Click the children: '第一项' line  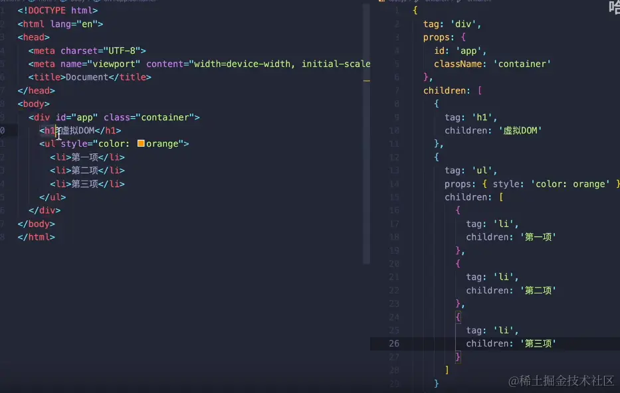[511, 238]
